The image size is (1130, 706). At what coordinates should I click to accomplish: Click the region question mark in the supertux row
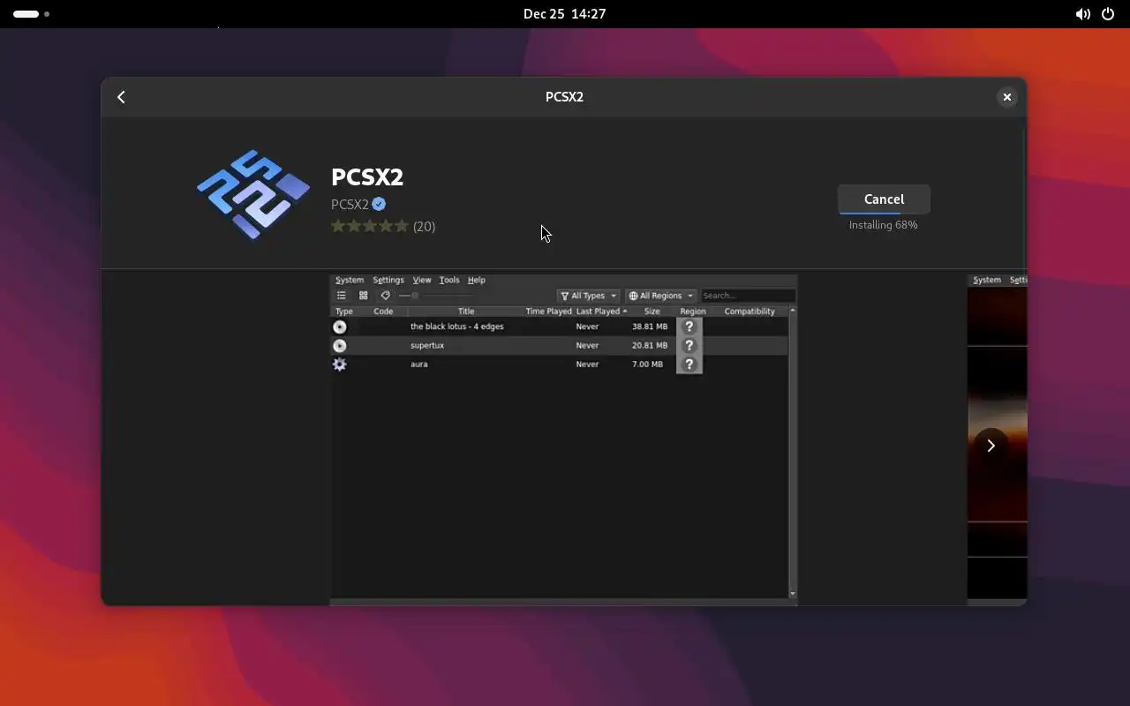click(x=689, y=345)
